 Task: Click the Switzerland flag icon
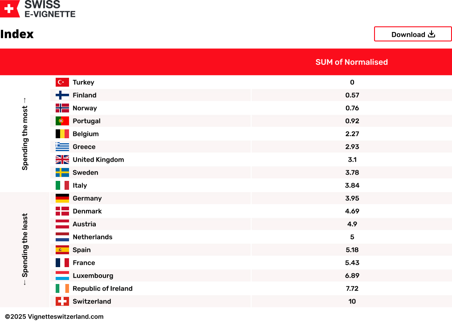click(62, 301)
